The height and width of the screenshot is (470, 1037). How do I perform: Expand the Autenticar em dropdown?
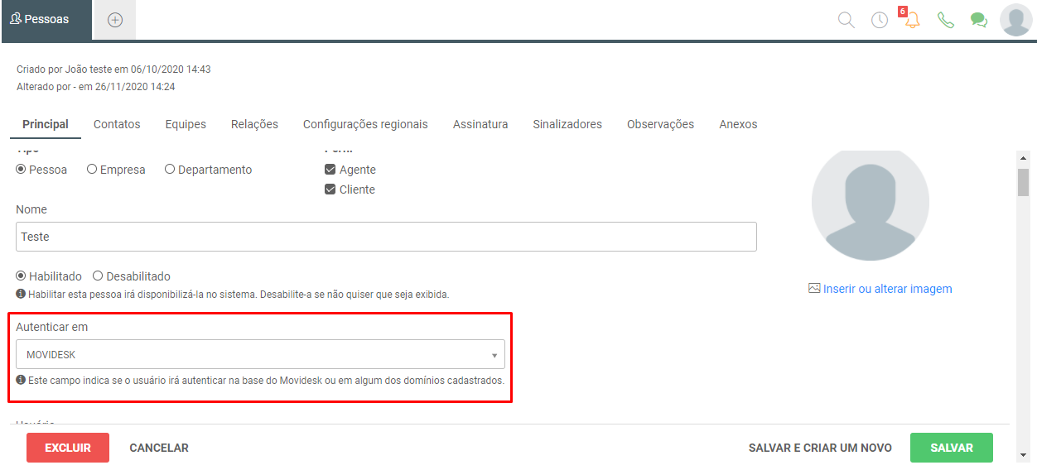260,354
